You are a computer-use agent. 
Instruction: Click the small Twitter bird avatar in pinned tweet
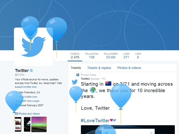[75, 82]
